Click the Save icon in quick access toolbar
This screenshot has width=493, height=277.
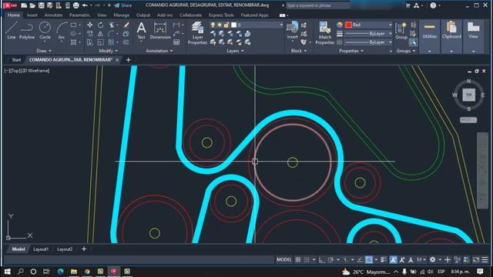pos(41,5)
